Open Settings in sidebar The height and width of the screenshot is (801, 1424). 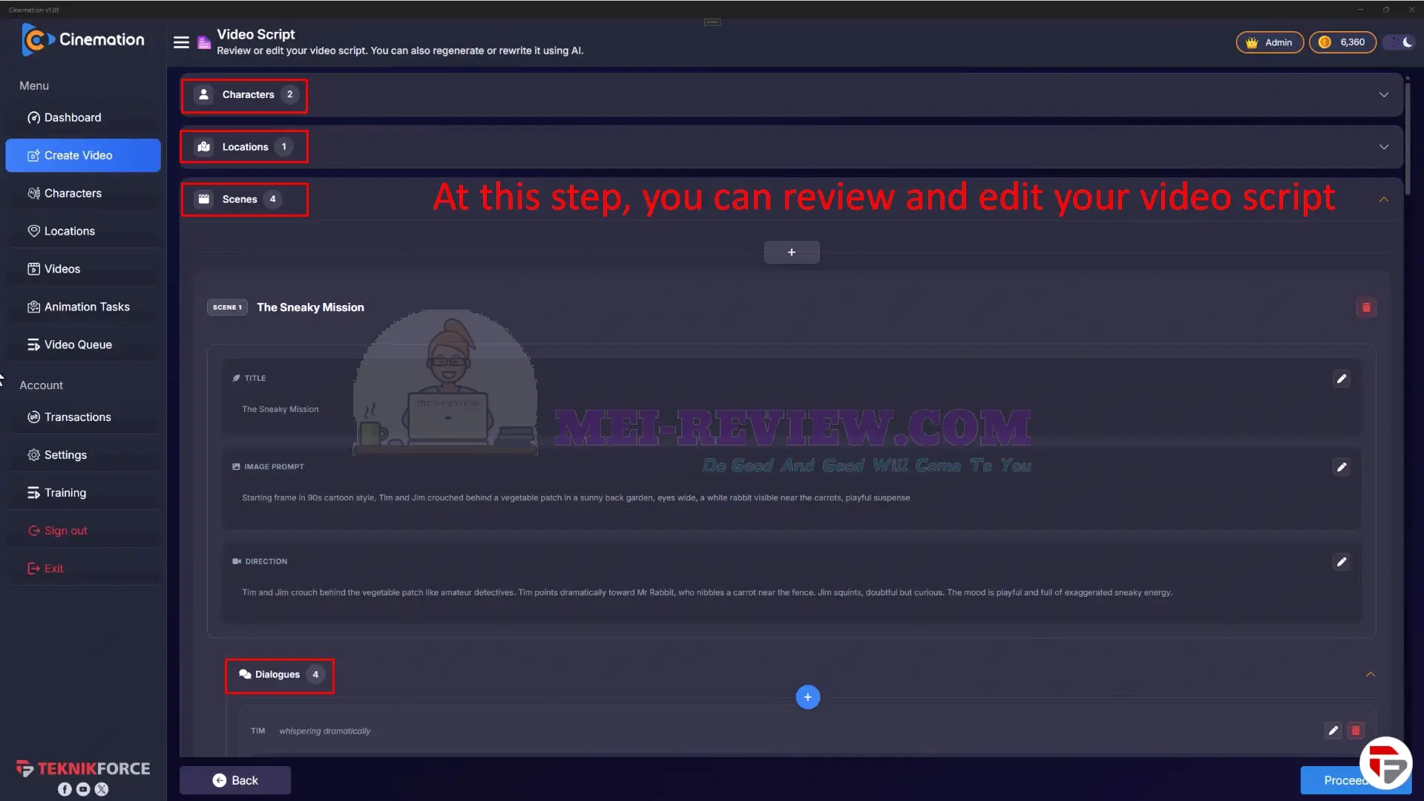pyautogui.click(x=83, y=455)
